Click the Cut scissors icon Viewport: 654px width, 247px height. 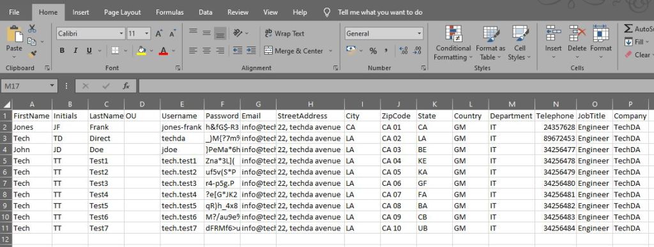pos(32,29)
